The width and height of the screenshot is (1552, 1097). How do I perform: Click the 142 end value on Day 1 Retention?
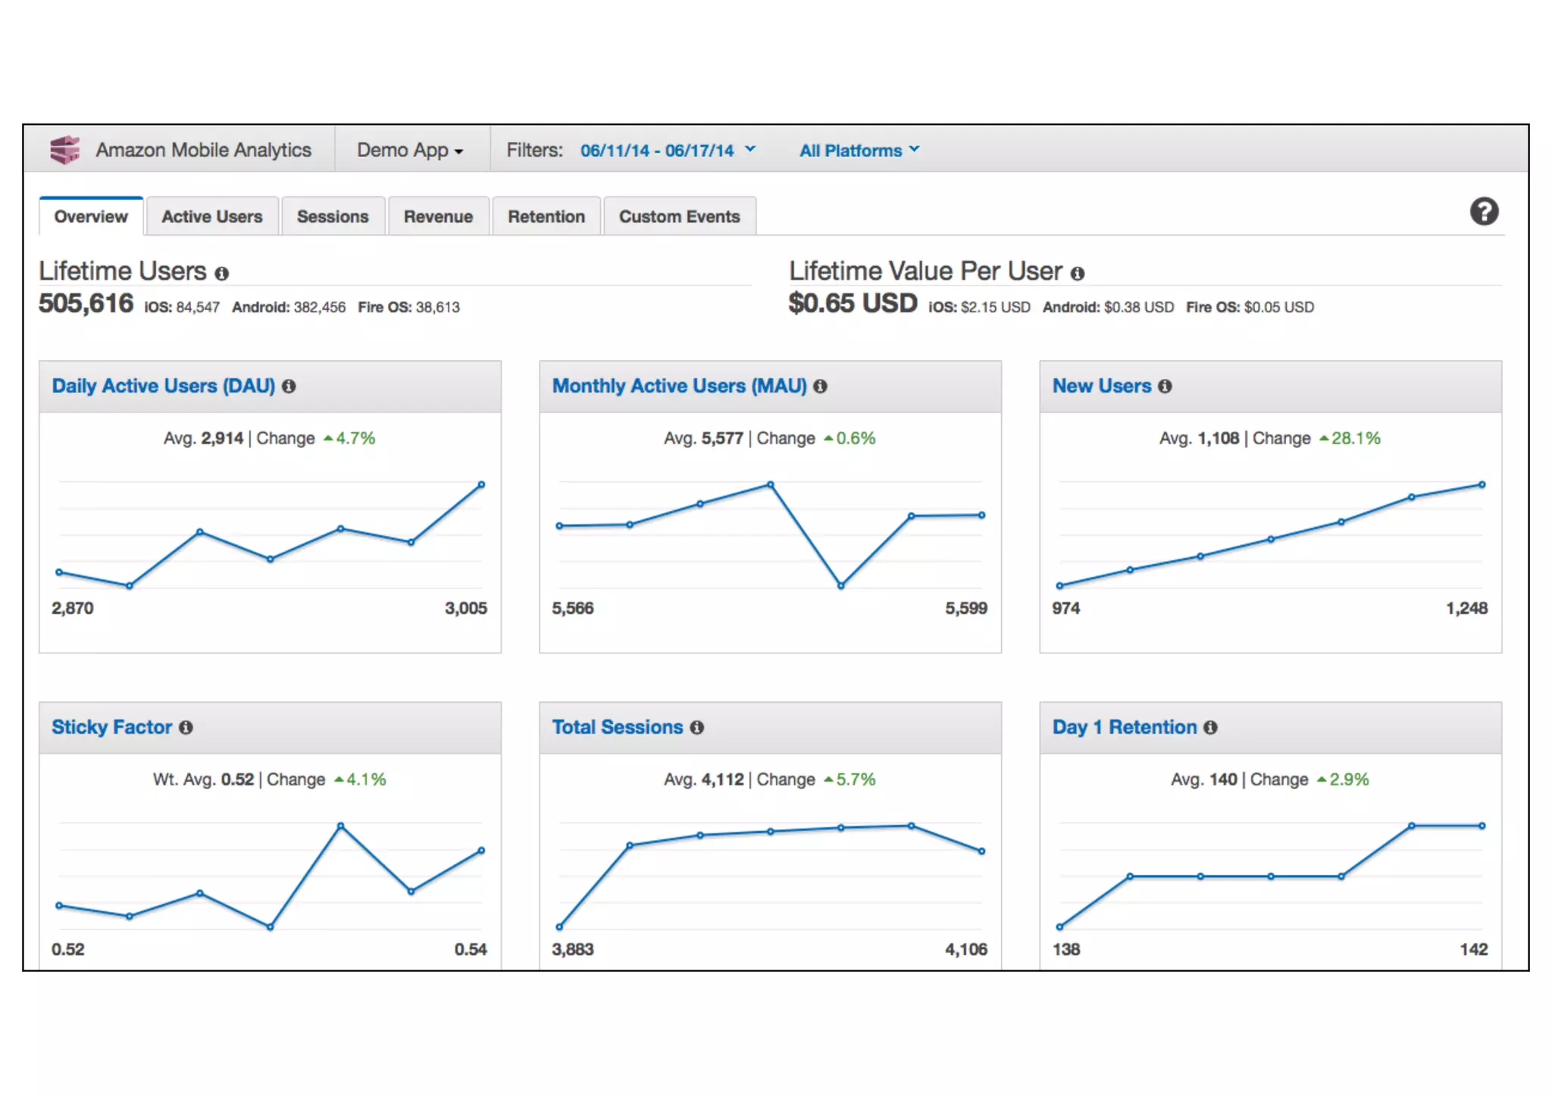(1474, 950)
